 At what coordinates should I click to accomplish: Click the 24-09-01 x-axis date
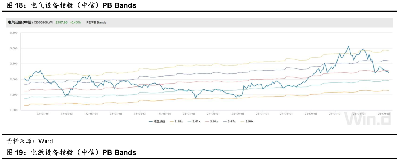238,114
